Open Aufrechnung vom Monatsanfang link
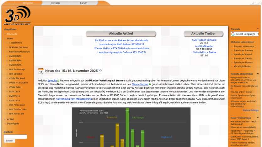 [x=74, y=99]
